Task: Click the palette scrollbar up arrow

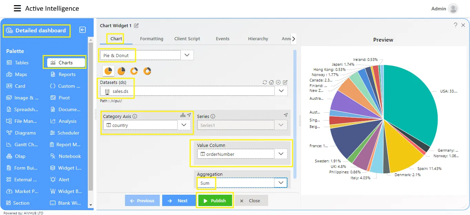Action: pos(91,39)
